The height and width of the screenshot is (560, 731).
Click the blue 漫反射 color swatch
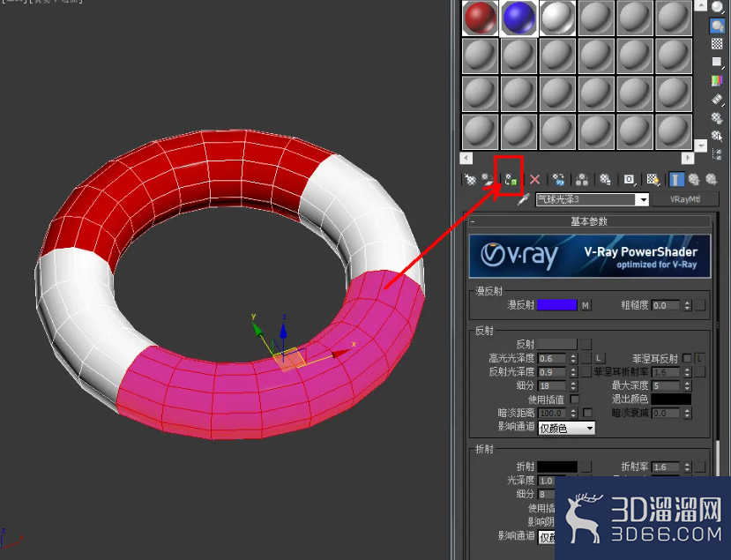[557, 305]
